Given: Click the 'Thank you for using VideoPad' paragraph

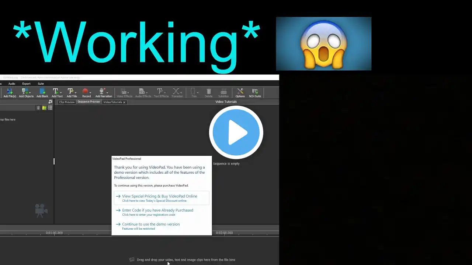Looking at the screenshot, I should [x=159, y=172].
